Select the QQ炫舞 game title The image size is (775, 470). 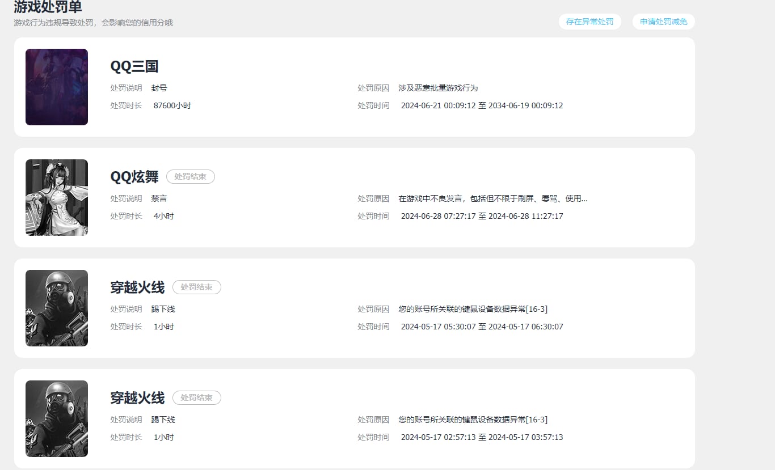(134, 177)
